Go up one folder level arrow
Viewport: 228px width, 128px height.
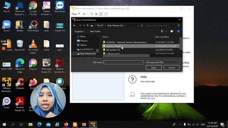coord(88,26)
